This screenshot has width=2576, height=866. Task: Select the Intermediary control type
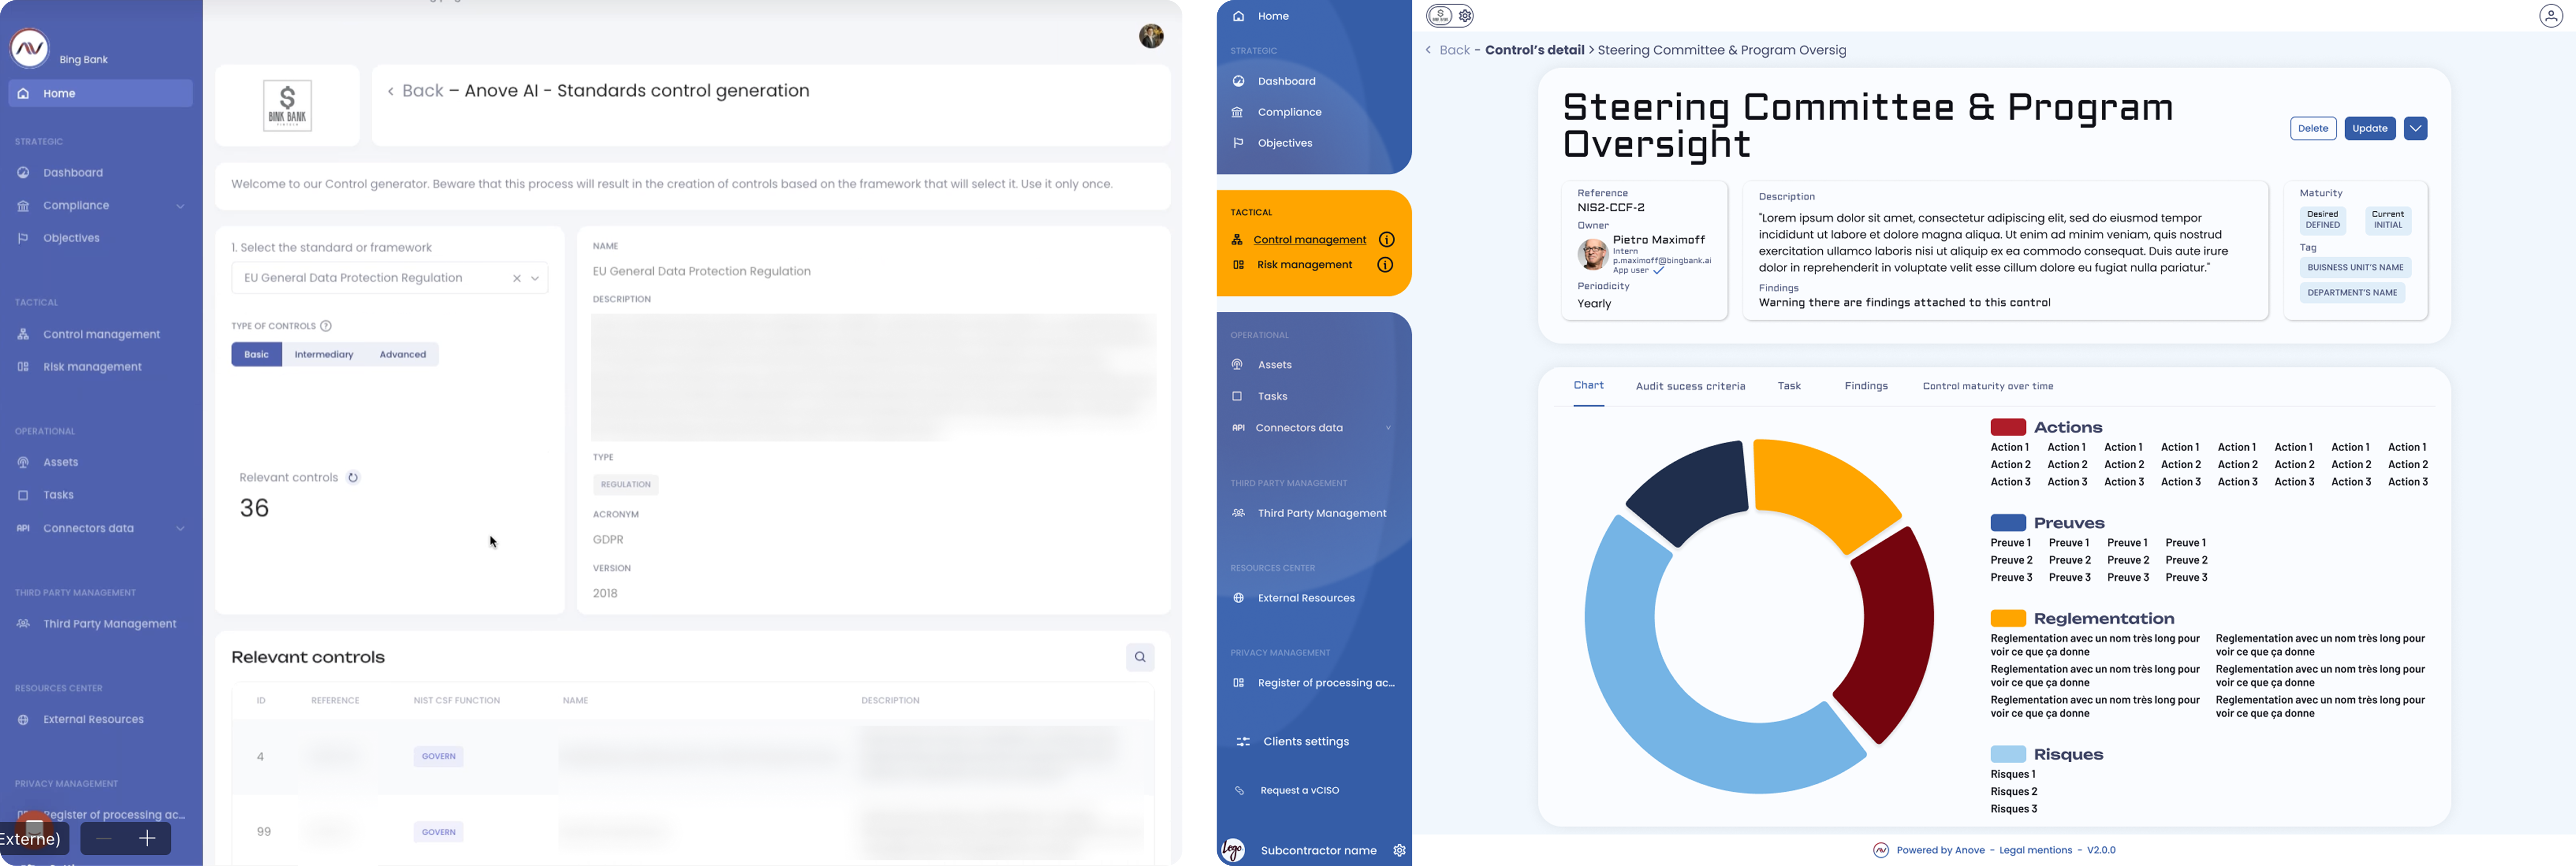(324, 355)
